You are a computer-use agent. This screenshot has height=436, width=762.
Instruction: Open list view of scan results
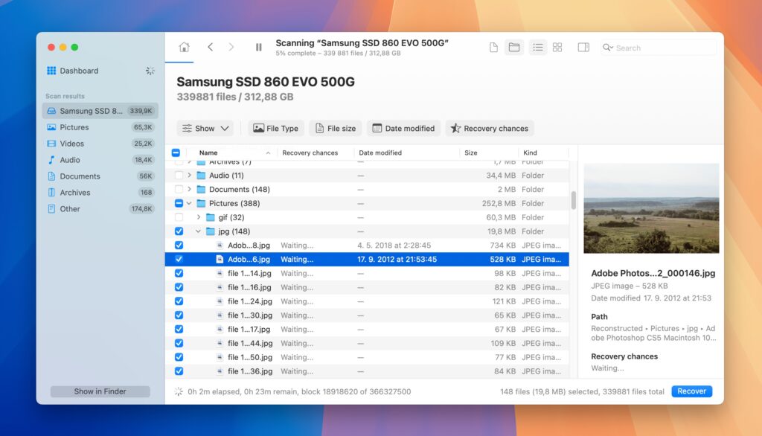point(537,47)
